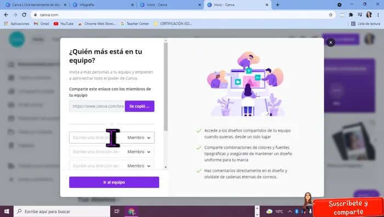Open the YouTube bookmark
384x217 pixels.
coord(64,24)
